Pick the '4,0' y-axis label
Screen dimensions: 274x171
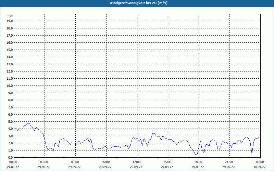tap(10, 129)
